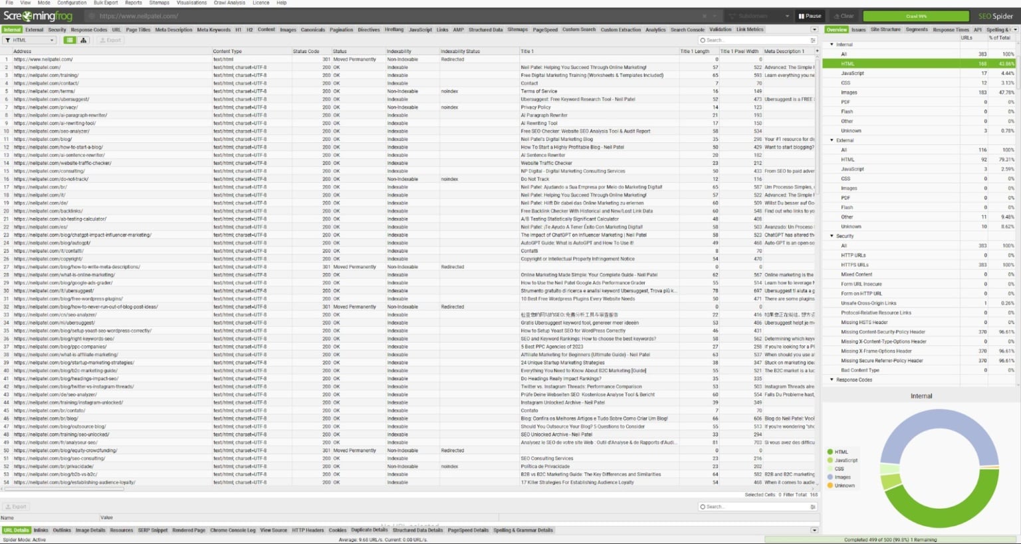The image size is (1021, 544).
Task: Open the lower panel Export icon
Action: click(x=15, y=506)
